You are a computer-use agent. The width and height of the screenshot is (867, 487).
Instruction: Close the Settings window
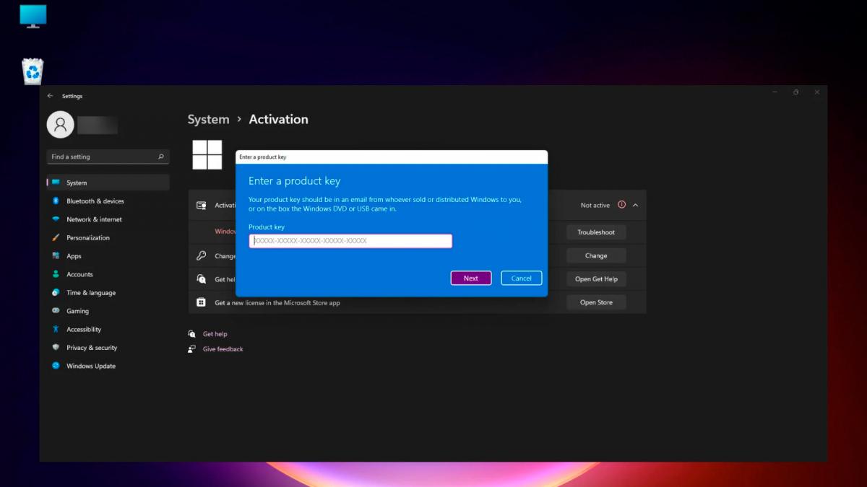click(817, 92)
